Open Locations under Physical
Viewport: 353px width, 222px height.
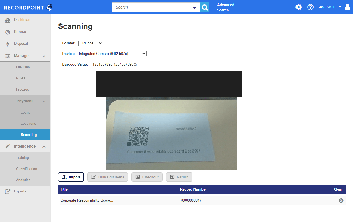tap(28, 124)
